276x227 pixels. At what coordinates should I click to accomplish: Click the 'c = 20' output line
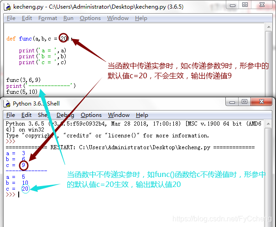[17, 189]
